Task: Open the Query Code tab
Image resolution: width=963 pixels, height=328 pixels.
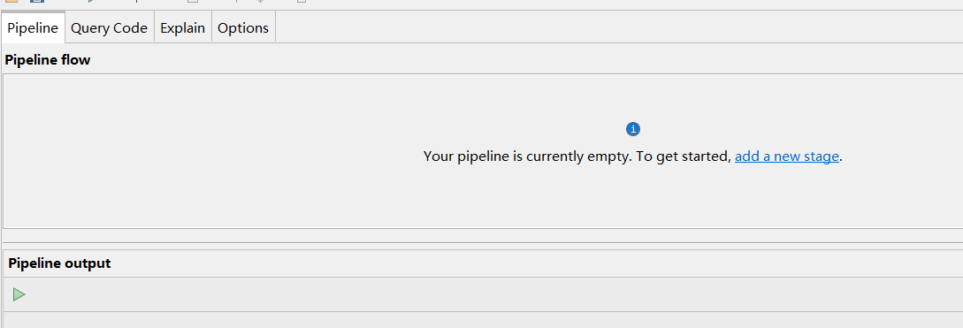Action: coord(110,27)
